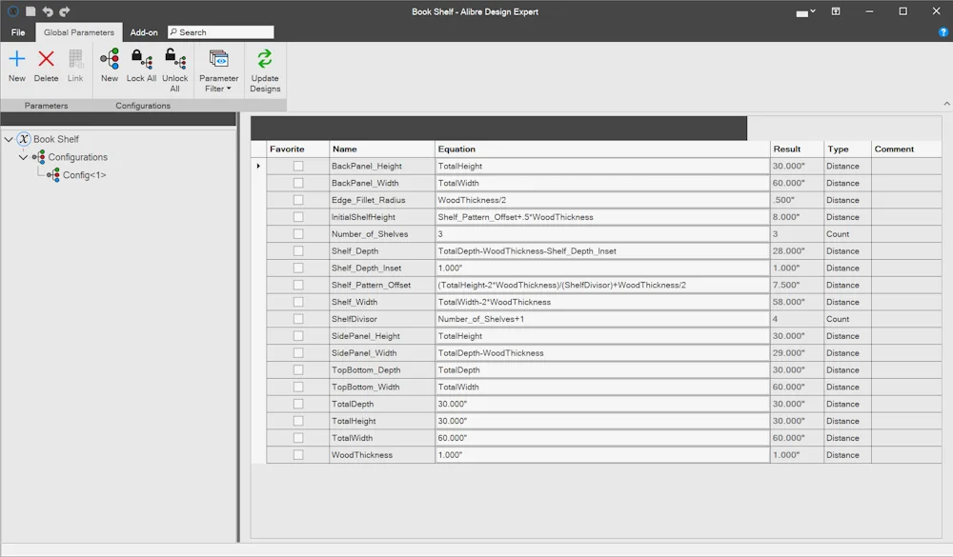Click the New configuration icon
This screenshot has height=557, width=953.
[x=110, y=59]
